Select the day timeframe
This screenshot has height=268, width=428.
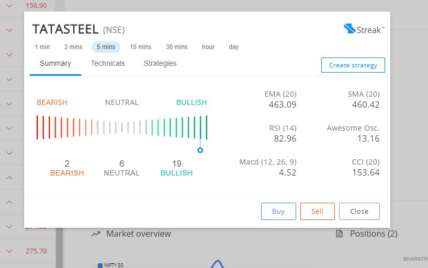[234, 47]
